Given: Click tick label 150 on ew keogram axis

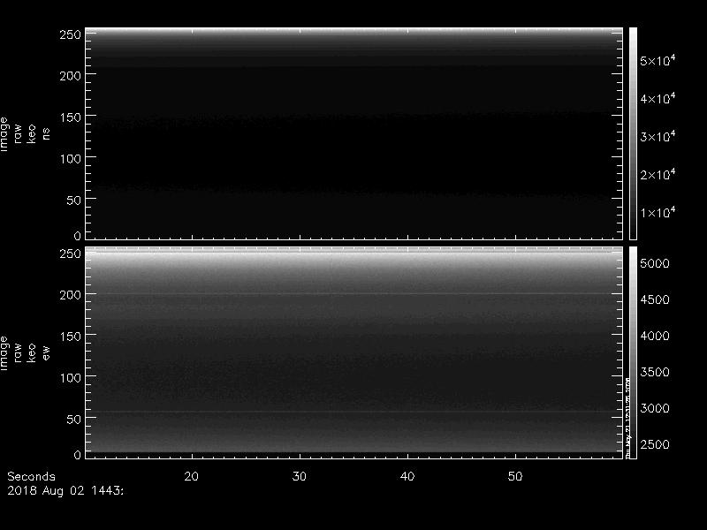Looking at the screenshot, I should 71,337.
